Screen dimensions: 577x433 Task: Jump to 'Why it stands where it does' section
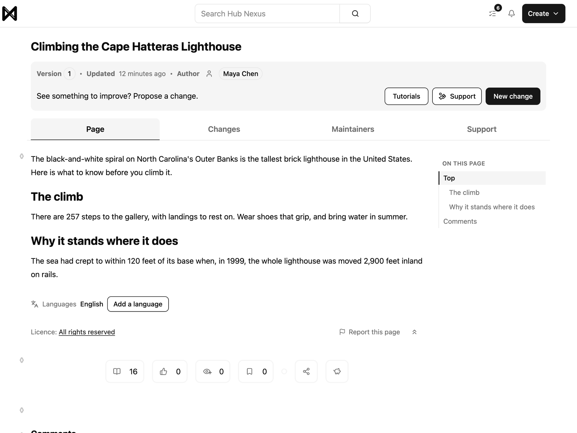click(492, 207)
